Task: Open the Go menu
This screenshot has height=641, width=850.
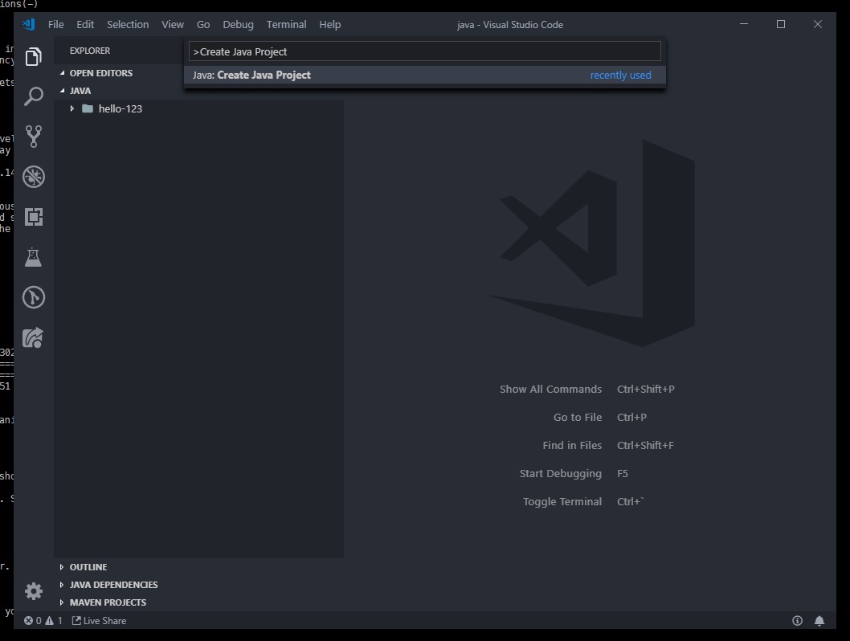Action: [x=203, y=24]
